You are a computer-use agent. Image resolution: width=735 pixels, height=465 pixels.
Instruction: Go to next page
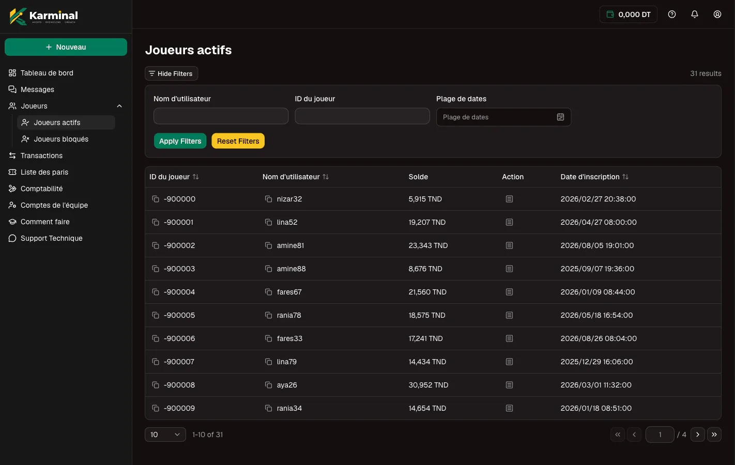[x=698, y=435]
